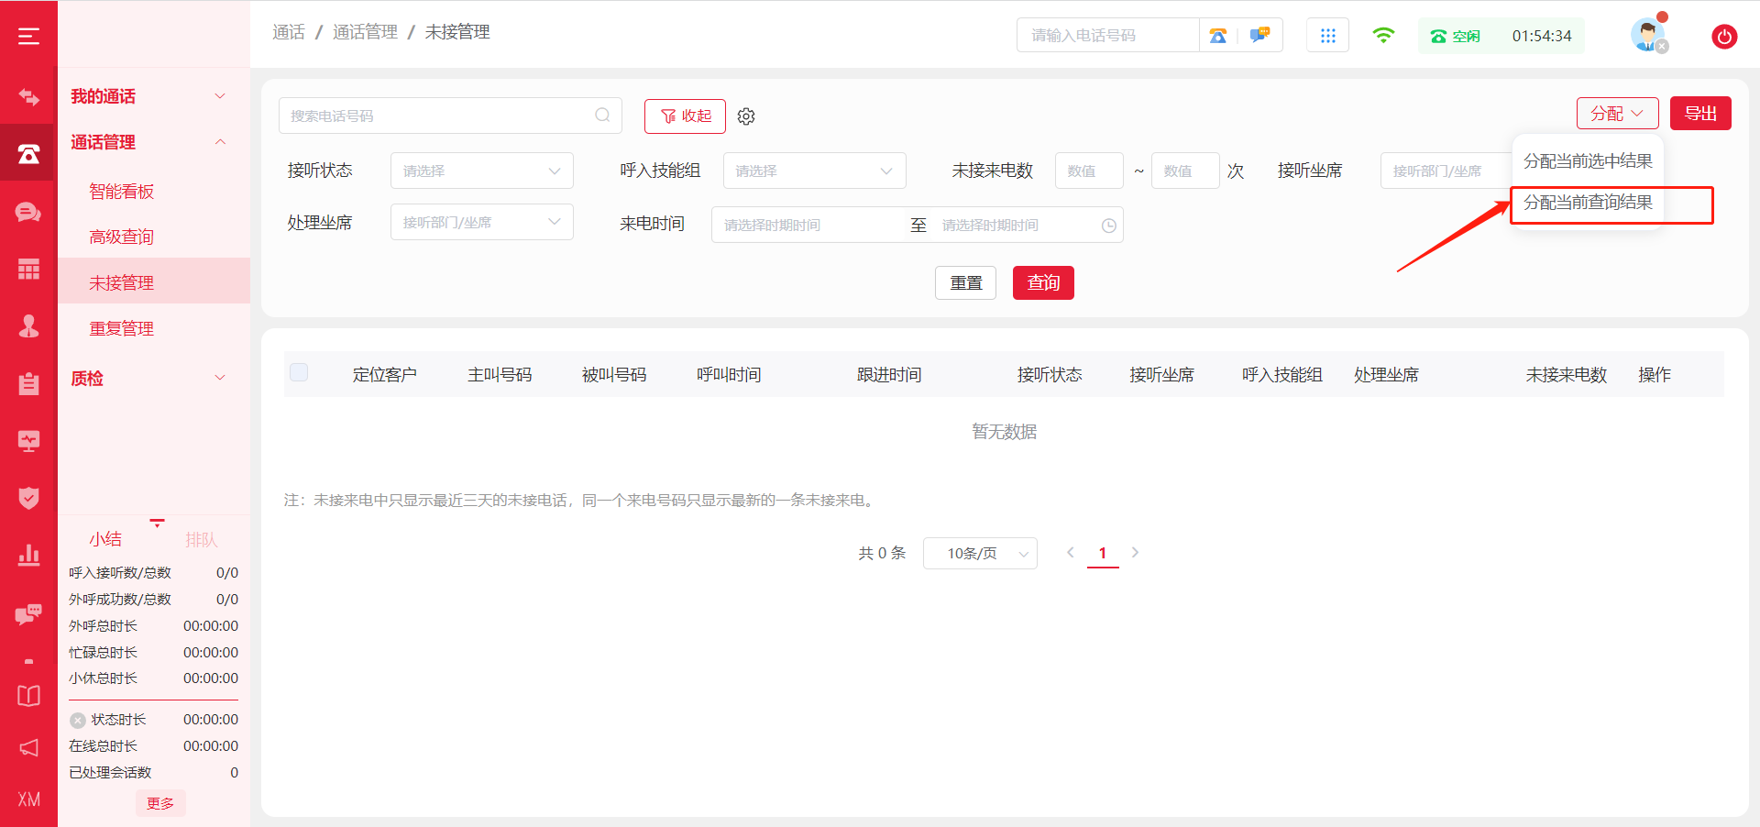1760x827 pixels.
Task: Go to the previous page arrow
Action: tap(1070, 553)
